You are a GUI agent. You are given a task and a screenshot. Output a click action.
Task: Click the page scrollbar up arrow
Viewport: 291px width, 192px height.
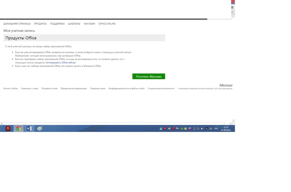[x=233, y=16]
